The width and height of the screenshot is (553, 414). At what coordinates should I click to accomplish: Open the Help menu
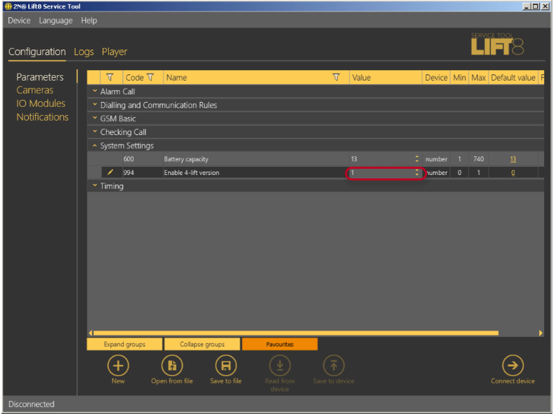point(89,21)
